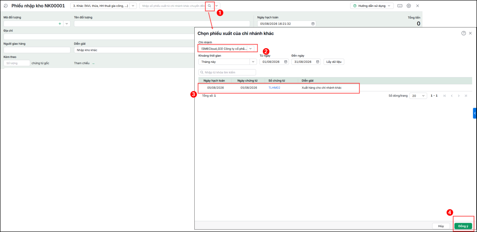The width and height of the screenshot is (477, 232).
Task: Expand the Mã đối tượng dropdown arrow
Action: [67, 23]
